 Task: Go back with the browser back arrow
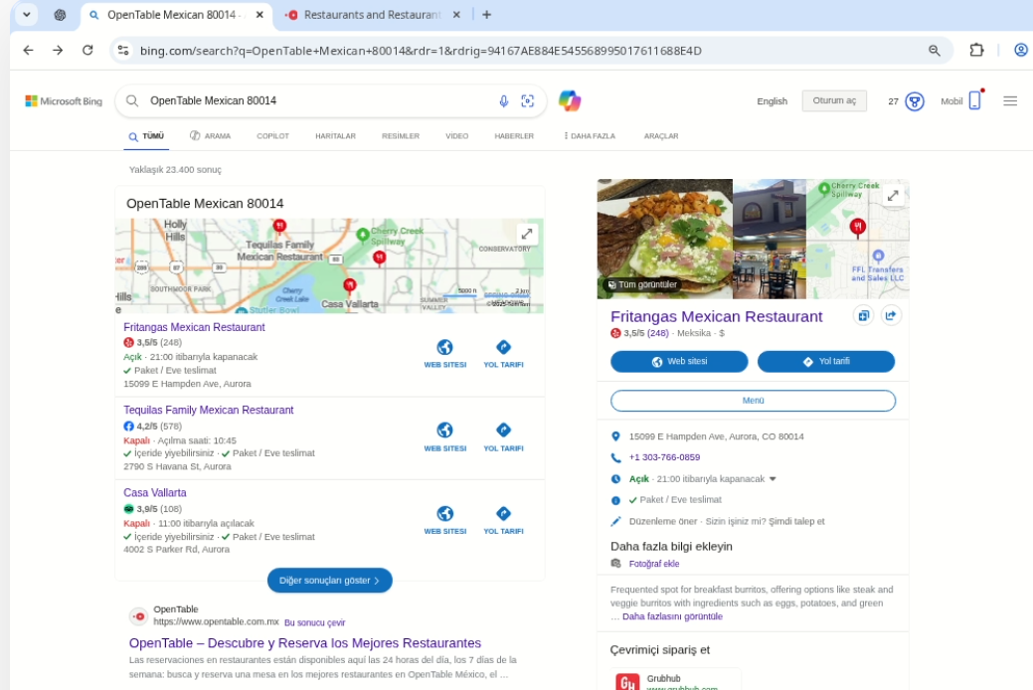pyautogui.click(x=28, y=50)
